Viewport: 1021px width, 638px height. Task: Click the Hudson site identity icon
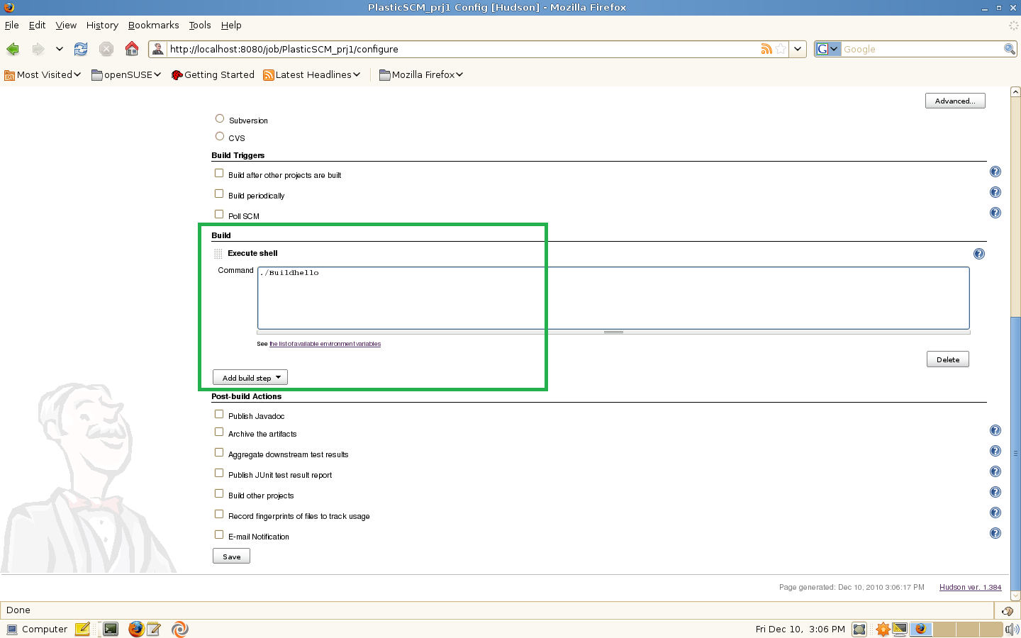(158, 49)
